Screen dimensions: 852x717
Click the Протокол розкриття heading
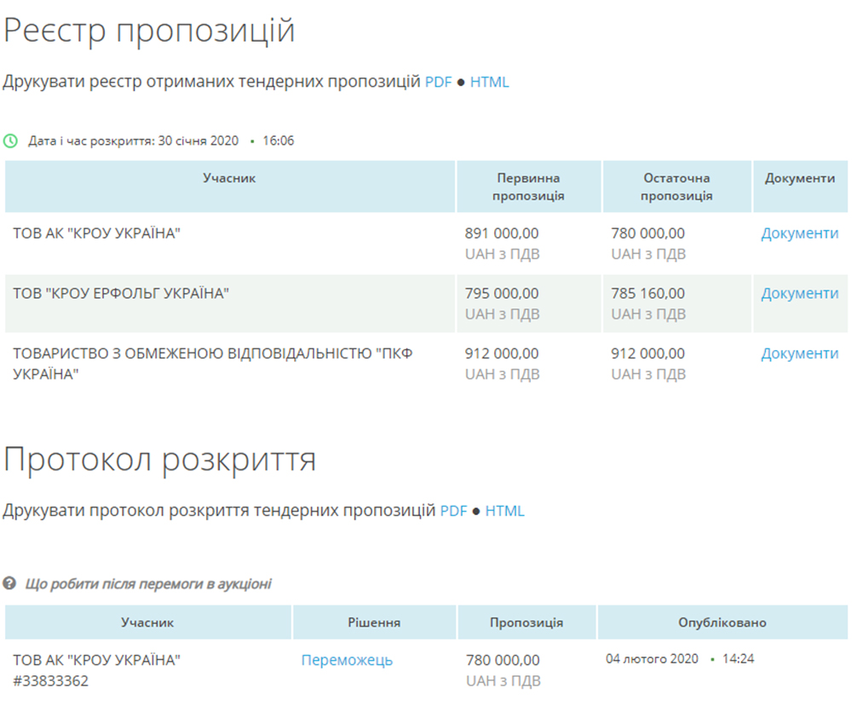click(x=159, y=461)
